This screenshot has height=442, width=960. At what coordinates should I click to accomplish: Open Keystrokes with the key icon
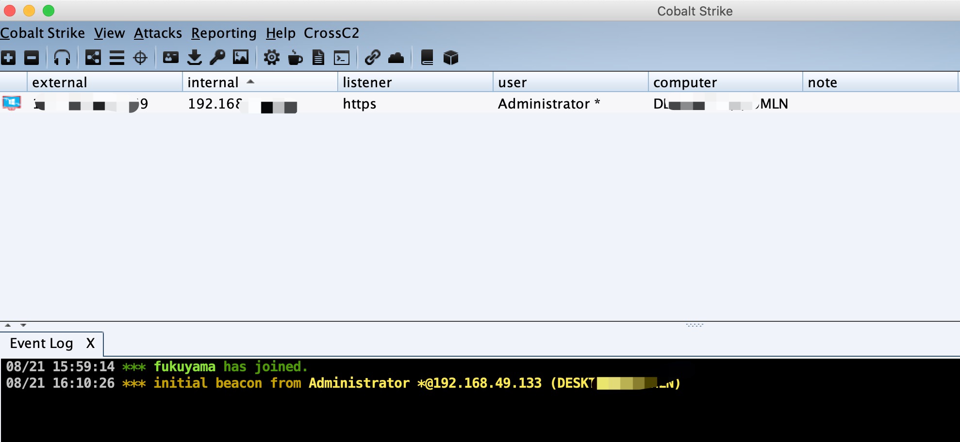[x=217, y=58]
